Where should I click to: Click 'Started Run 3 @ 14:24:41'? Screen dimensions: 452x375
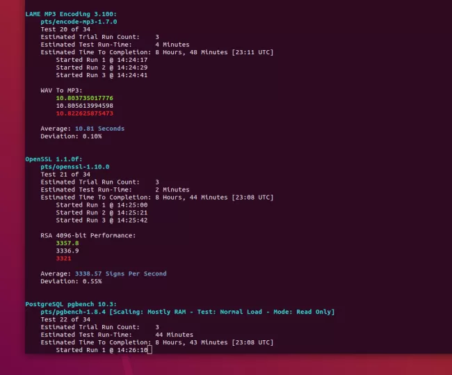[102, 75]
